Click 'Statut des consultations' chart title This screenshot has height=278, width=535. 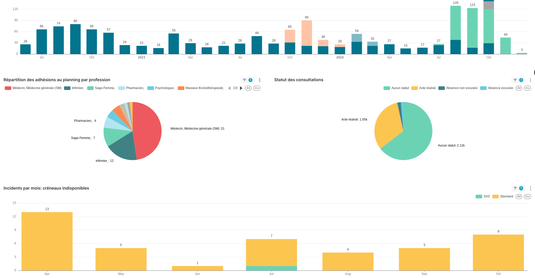299,80
